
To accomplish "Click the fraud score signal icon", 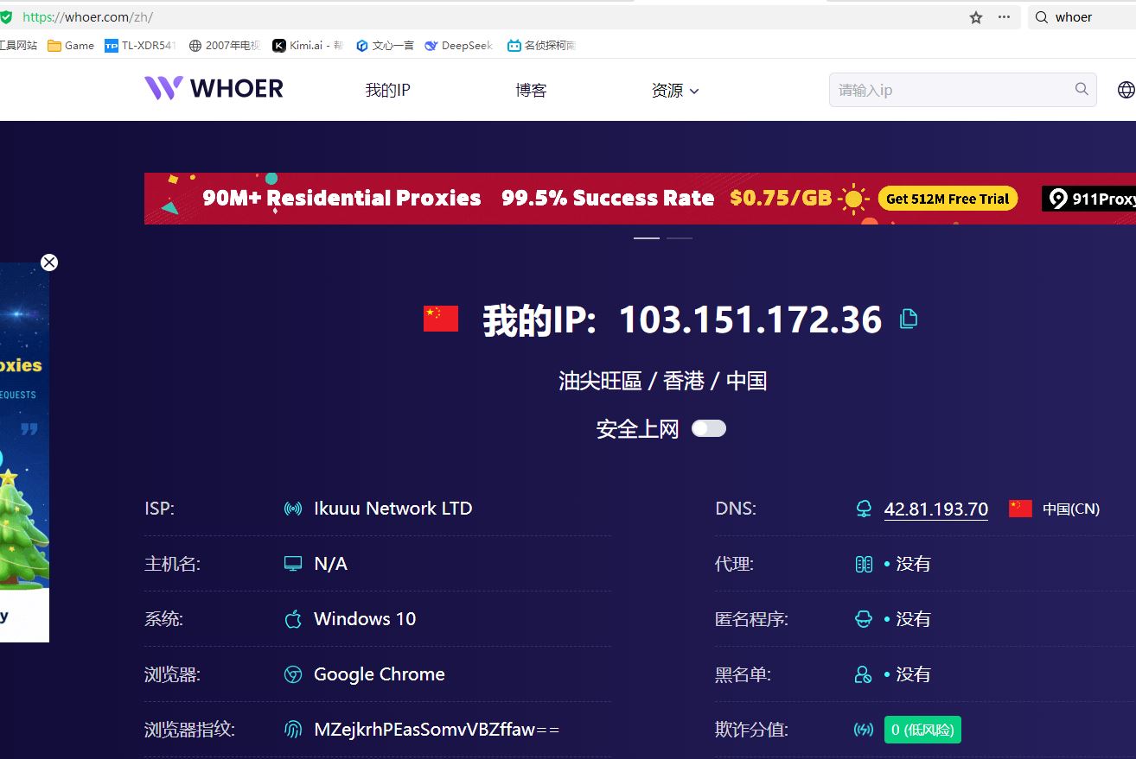I will click(x=863, y=730).
